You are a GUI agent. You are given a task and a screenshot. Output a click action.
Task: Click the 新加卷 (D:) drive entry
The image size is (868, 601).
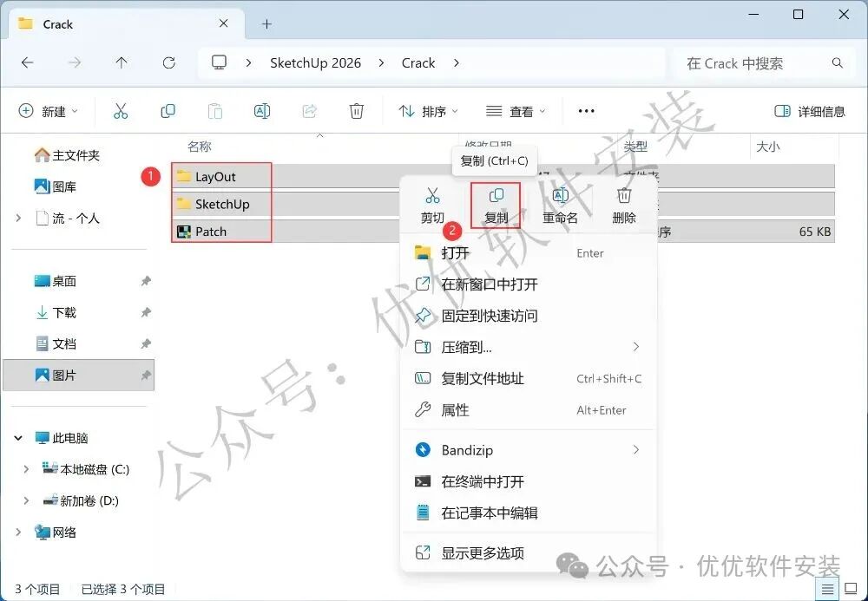pos(81,501)
